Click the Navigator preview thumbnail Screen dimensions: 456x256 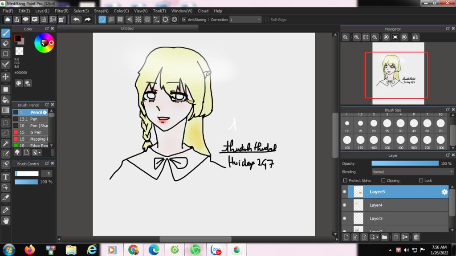click(x=398, y=73)
